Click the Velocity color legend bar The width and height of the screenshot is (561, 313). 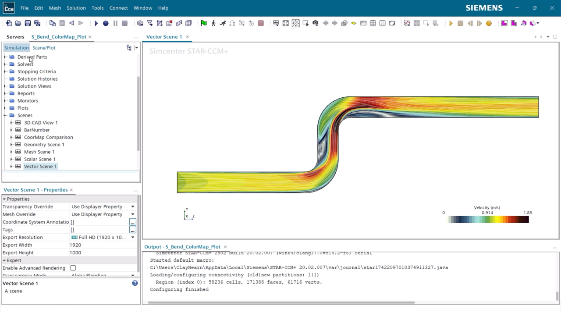pos(488,219)
